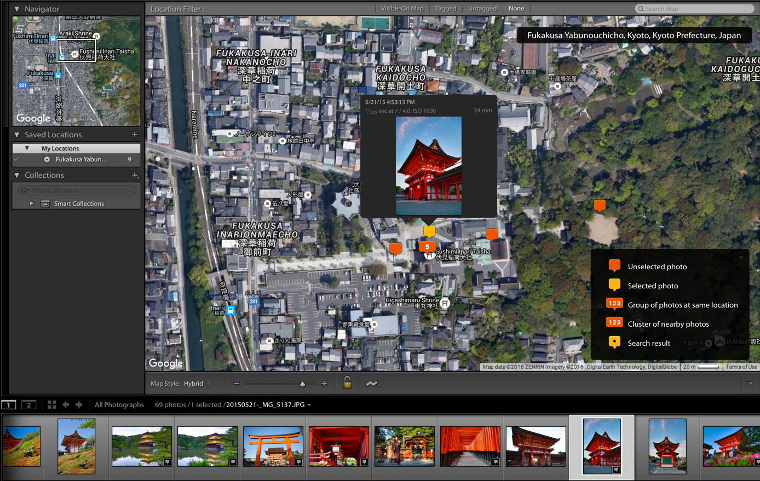Open the GPS tracklog icon menu
Viewport: 760px width, 481px height.
[x=373, y=384]
